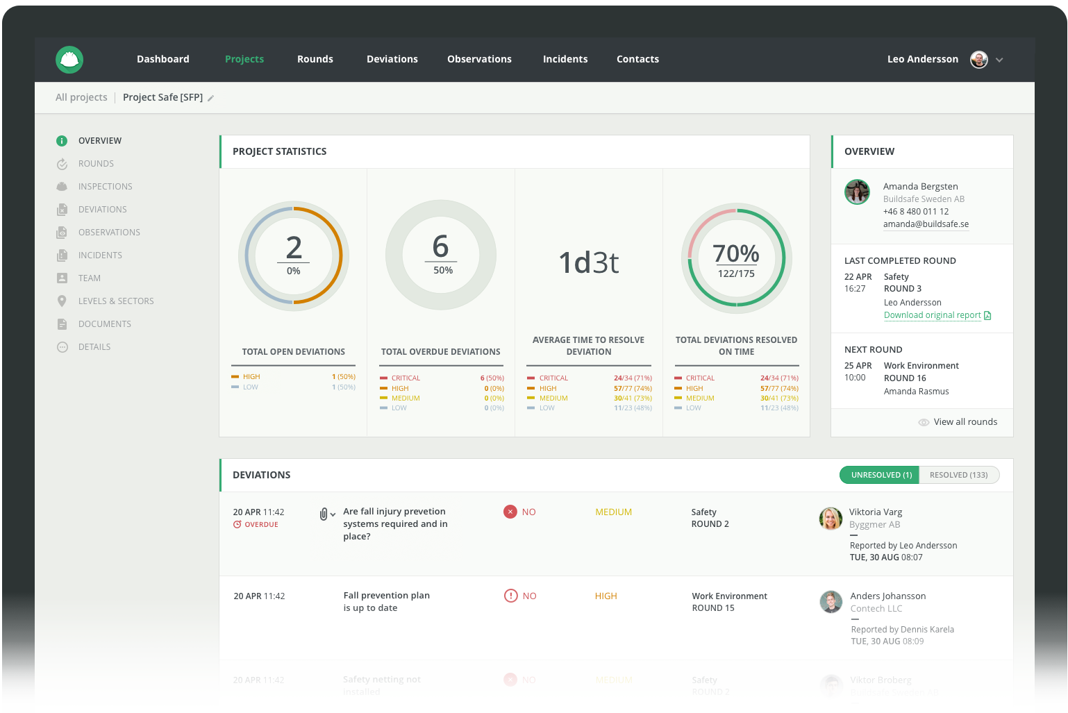Open the project name edit pencil dropdown area
The width and height of the screenshot is (1068, 713).
pos(210,97)
